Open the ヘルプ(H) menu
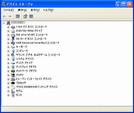This screenshot has width=134, height=113. click(48, 10)
